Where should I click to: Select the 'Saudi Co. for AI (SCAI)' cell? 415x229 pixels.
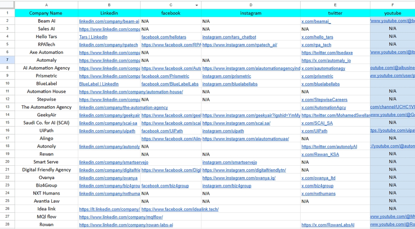46,122
